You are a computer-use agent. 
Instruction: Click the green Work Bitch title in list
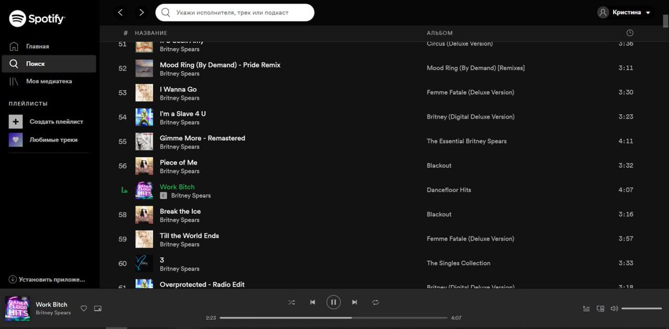click(x=177, y=187)
